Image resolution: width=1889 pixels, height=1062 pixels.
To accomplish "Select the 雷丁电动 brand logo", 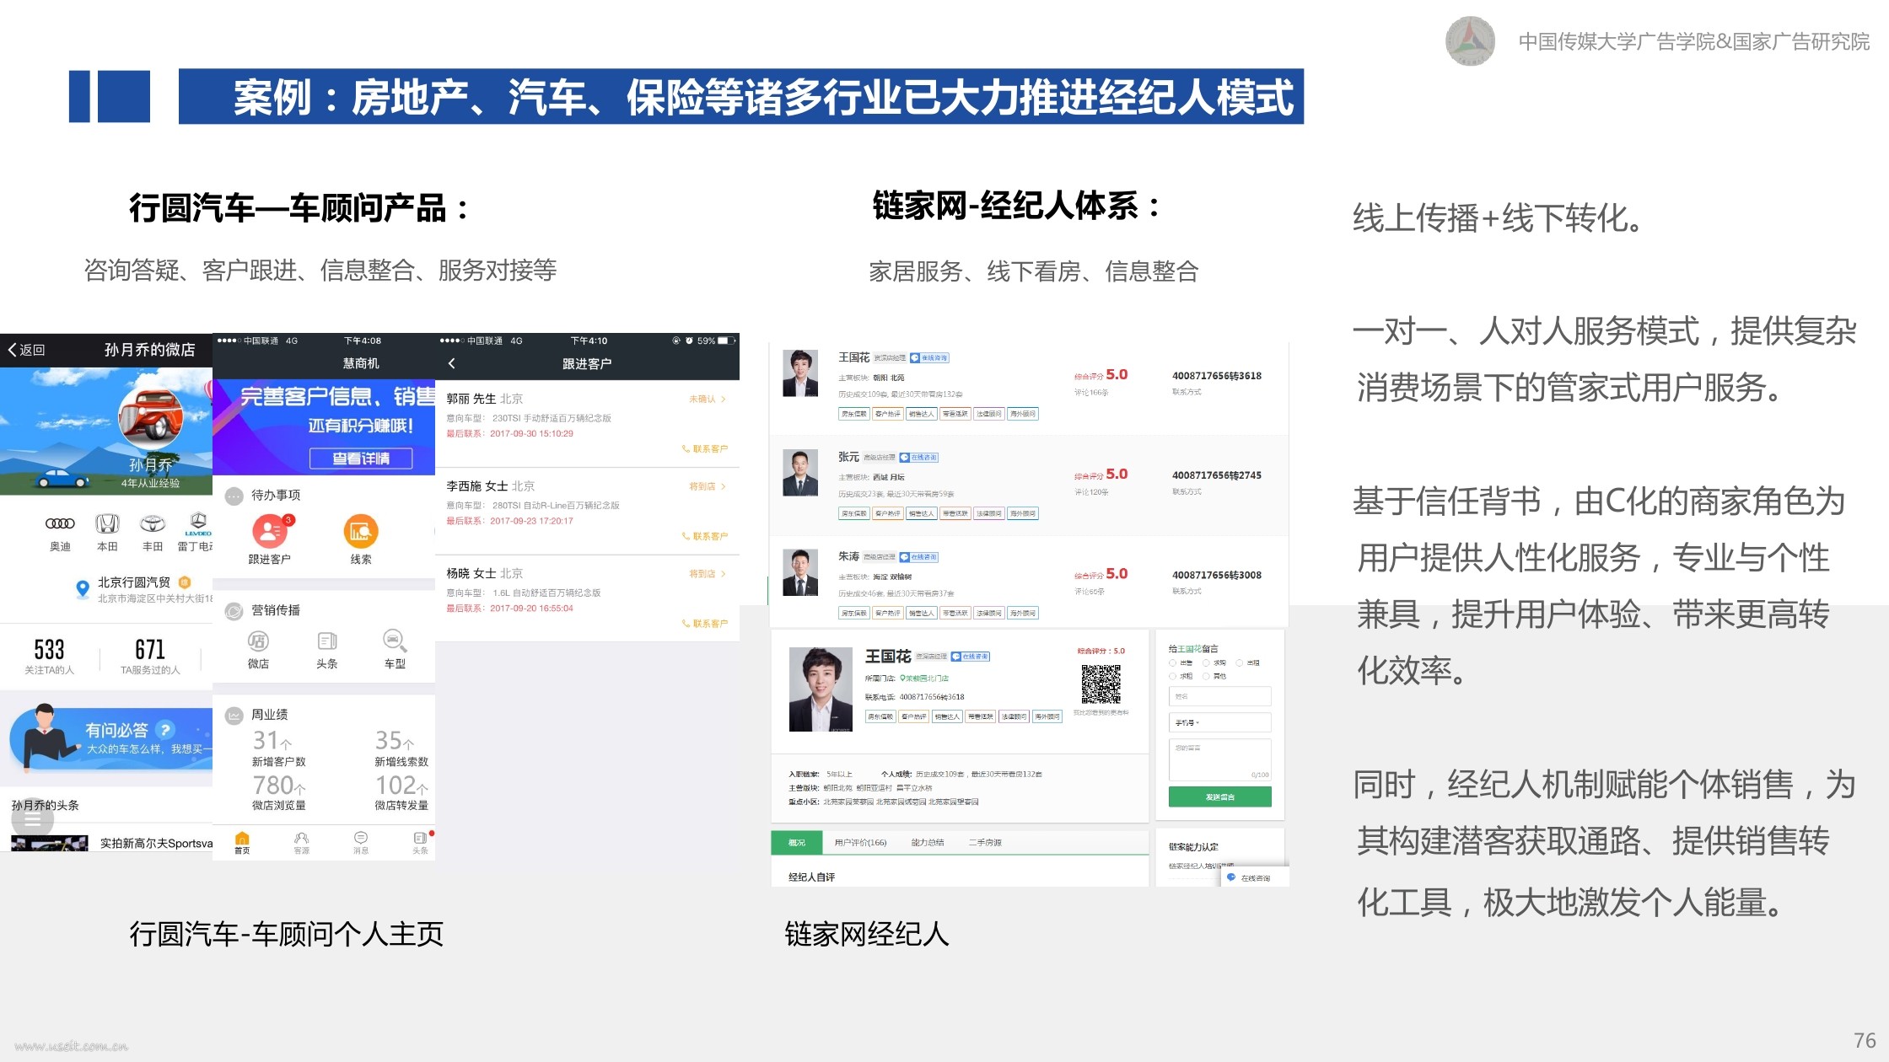I will pos(198,523).
